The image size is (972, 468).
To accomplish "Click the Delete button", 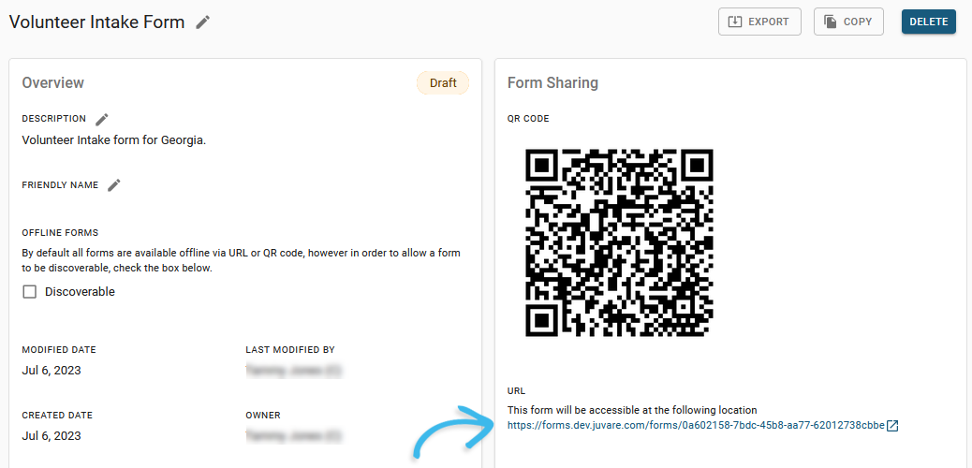I will tap(928, 22).
